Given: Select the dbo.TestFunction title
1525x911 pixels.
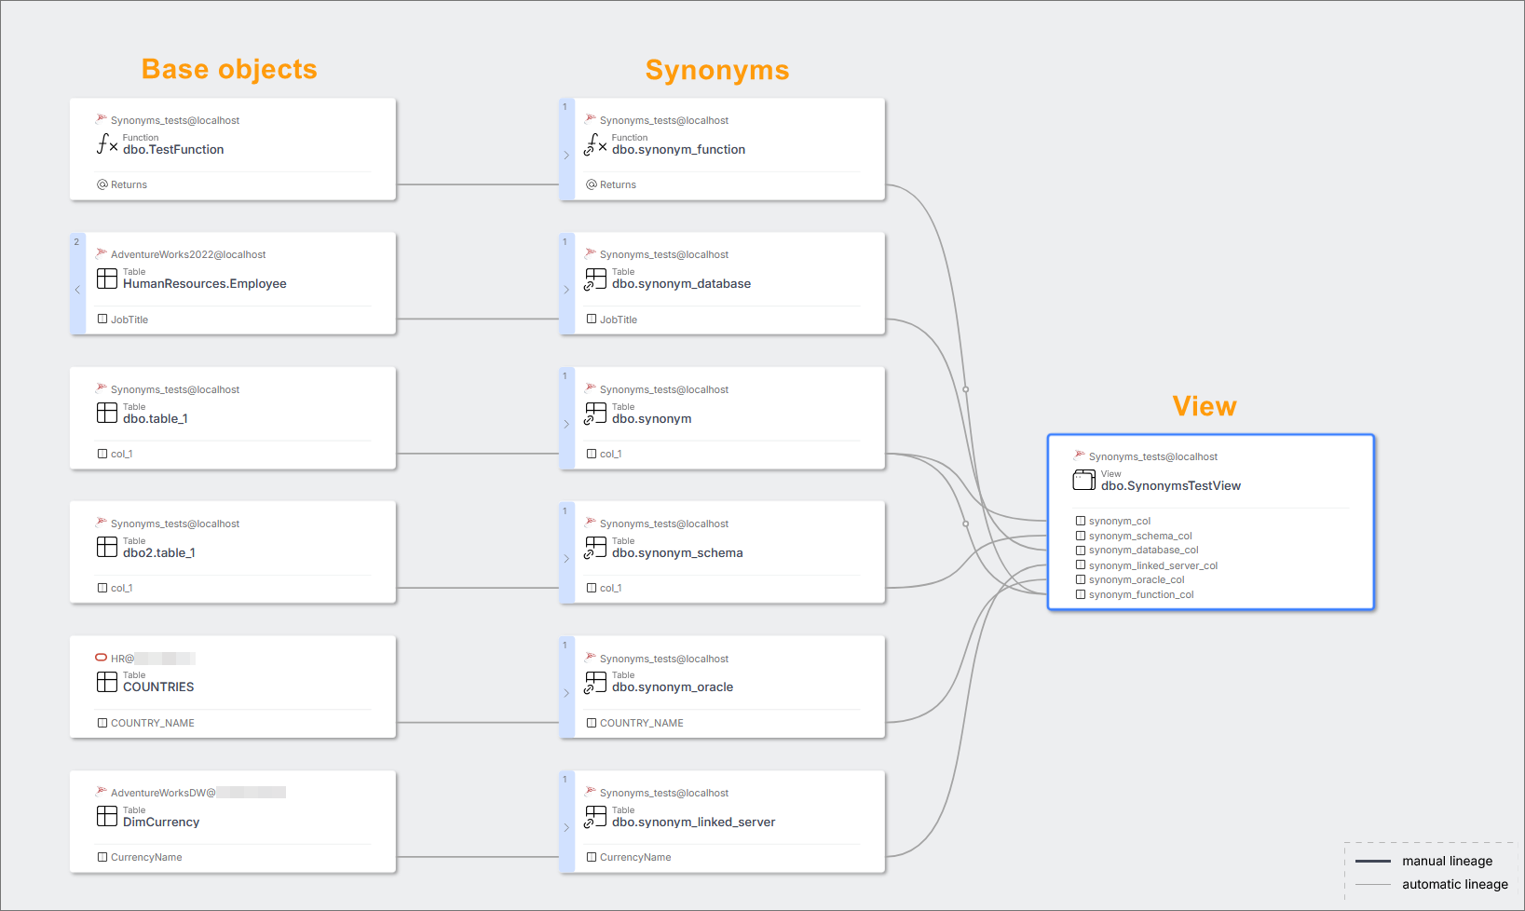Looking at the screenshot, I should [x=173, y=149].
